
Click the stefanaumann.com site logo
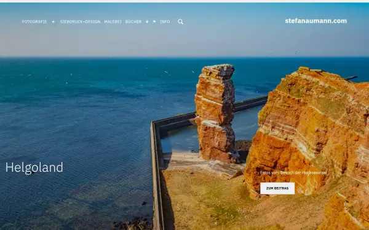(316, 21)
